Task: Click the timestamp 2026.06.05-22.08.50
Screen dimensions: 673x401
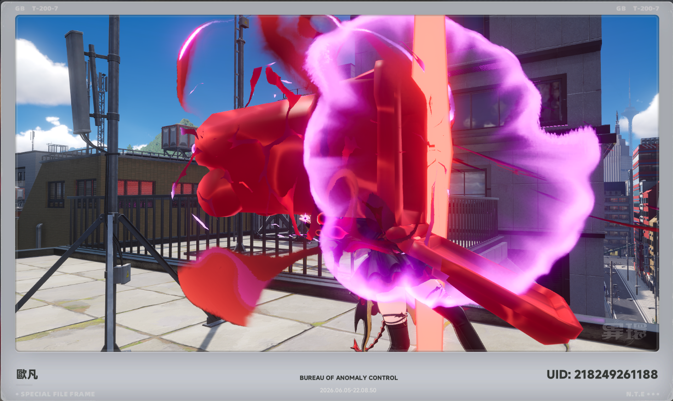Action: pos(348,390)
